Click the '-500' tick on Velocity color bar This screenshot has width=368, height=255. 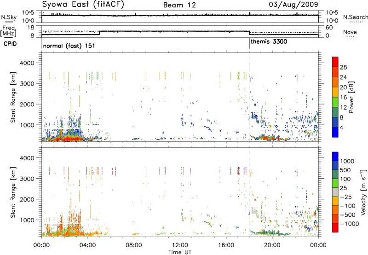click(x=348, y=214)
